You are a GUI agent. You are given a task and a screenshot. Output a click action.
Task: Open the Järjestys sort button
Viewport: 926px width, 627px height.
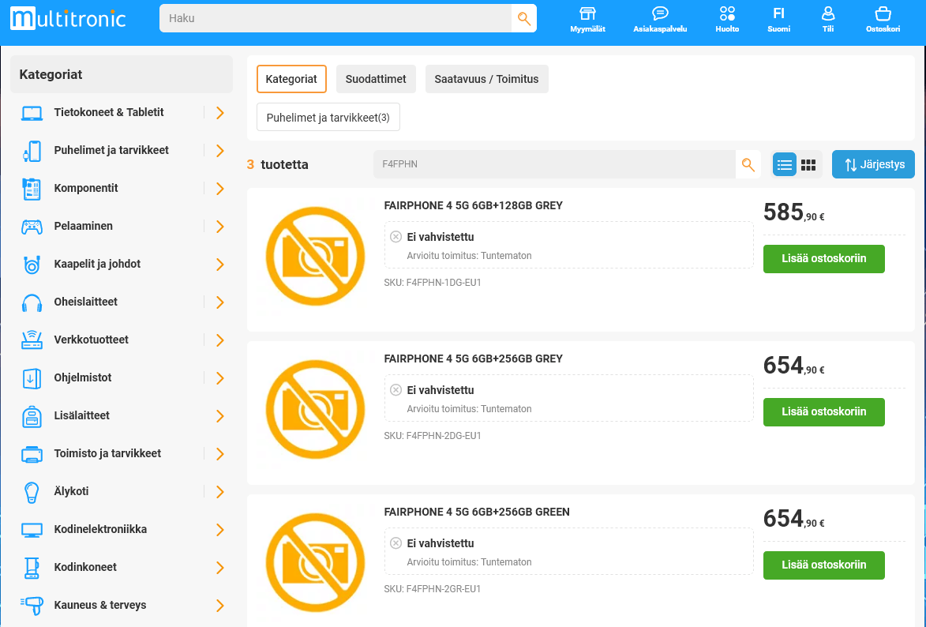(x=873, y=164)
